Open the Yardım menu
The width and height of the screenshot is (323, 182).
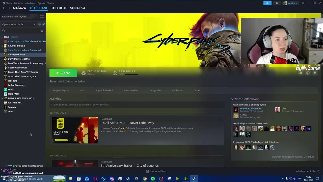click(50, 3)
